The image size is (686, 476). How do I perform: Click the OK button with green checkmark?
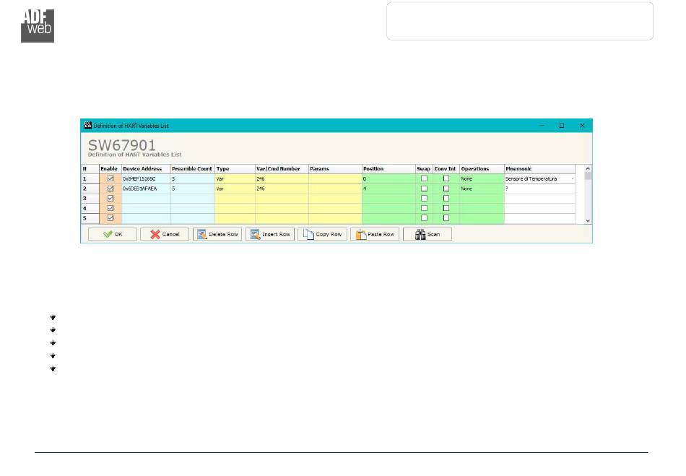click(x=113, y=234)
